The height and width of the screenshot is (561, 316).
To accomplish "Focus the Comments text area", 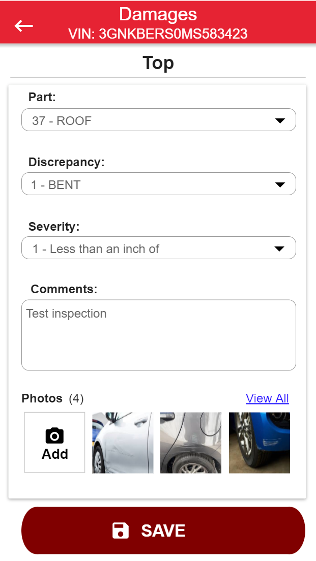I will [158, 335].
